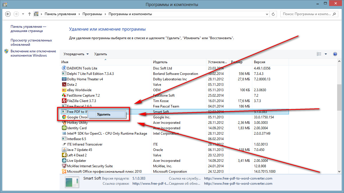Viewport: 344px width, 193px height.
Task: Click the Java 7 Update 45 icon
Action: (x=64, y=150)
